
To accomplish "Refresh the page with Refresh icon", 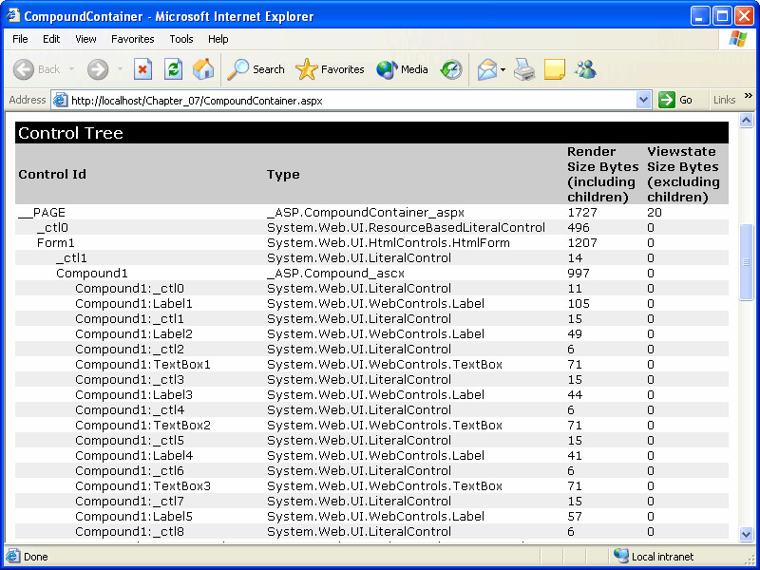I will [x=173, y=69].
